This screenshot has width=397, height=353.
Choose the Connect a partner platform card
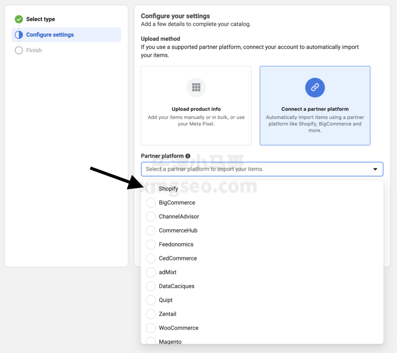pos(315,105)
